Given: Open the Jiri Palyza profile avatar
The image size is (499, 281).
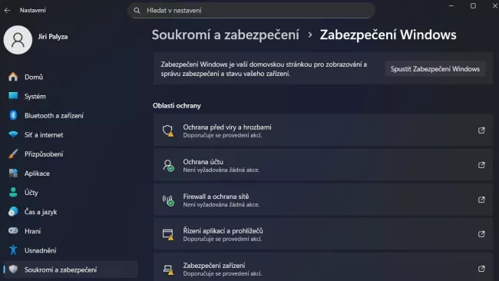Looking at the screenshot, I should pyautogui.click(x=18, y=40).
